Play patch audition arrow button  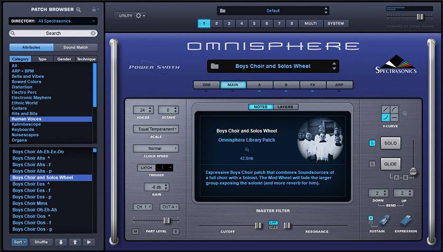89,242
